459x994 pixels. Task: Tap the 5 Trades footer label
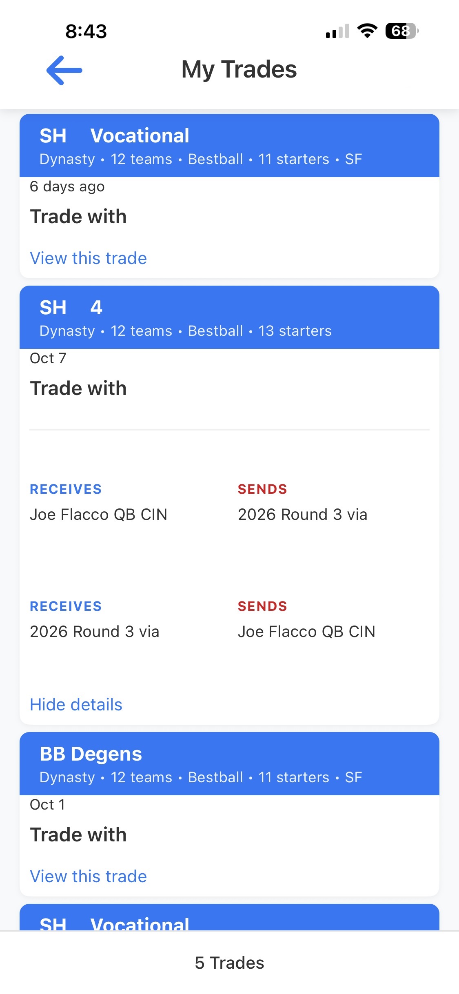point(229,963)
